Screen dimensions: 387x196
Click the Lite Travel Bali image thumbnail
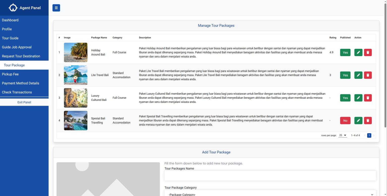[76, 75]
